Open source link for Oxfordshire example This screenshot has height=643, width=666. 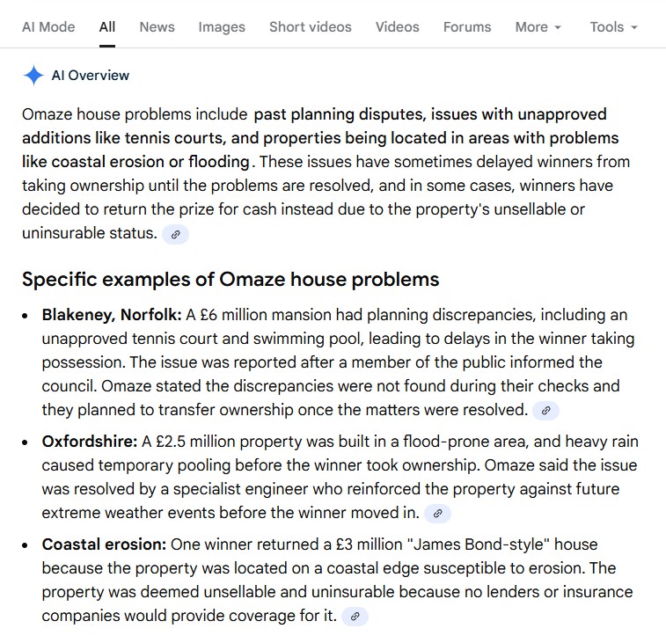tap(437, 514)
